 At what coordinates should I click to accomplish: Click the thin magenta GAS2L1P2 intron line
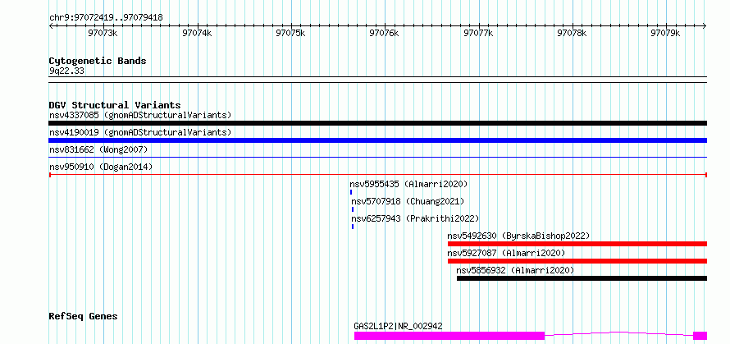coord(618,333)
